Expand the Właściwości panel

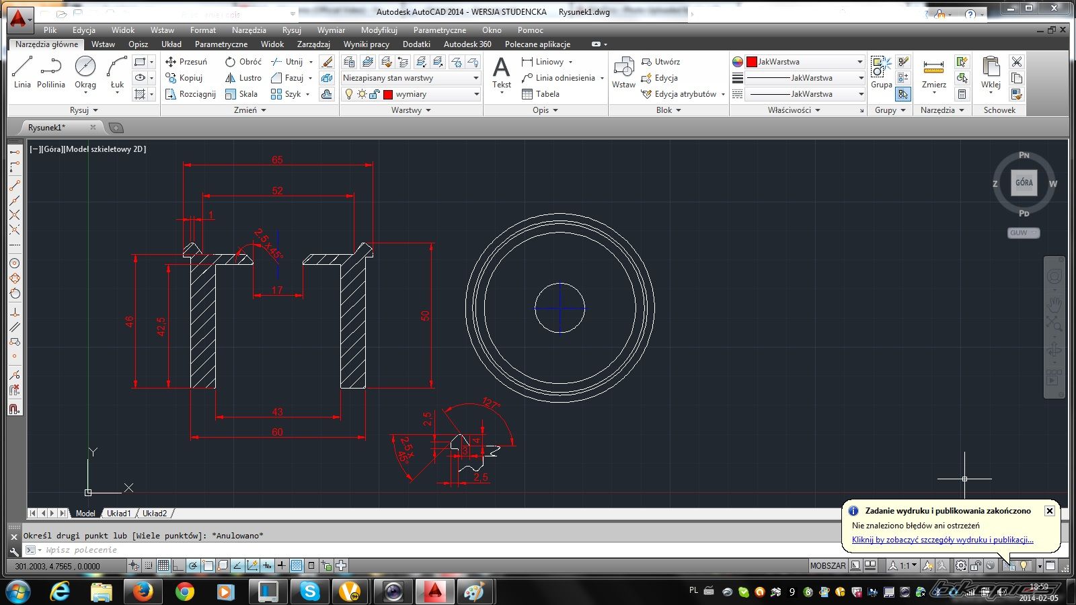(794, 110)
